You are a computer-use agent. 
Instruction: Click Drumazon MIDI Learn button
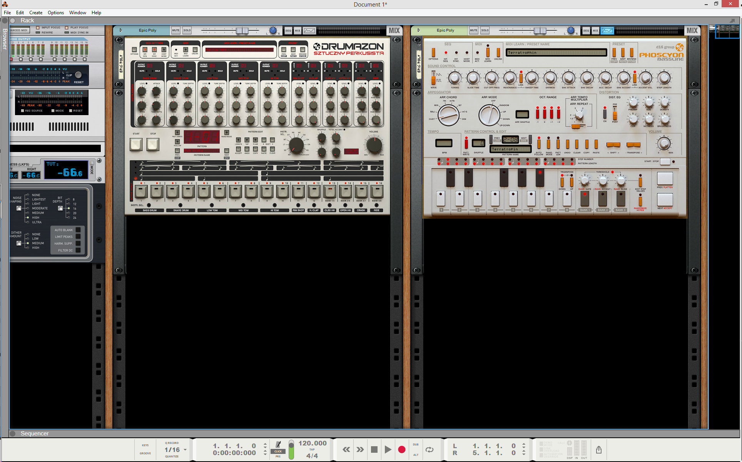(185, 50)
